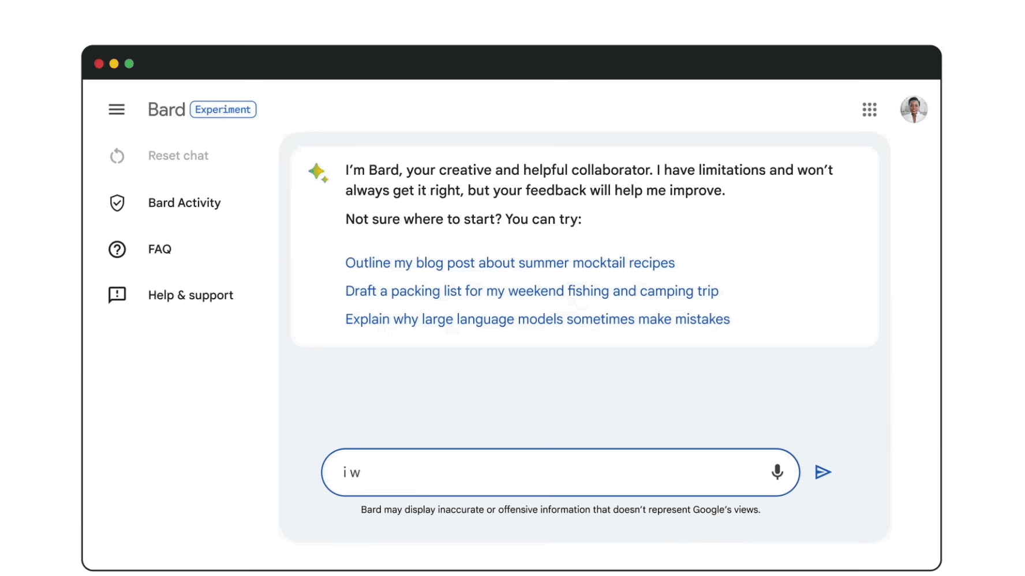Screen dimensions: 1025x576
Task: Select Reset chat in the sidebar
Action: (x=178, y=156)
